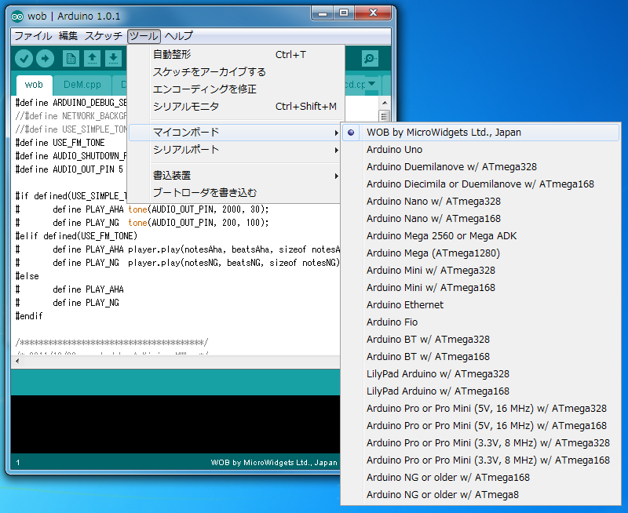Image resolution: width=628 pixels, height=513 pixels.
Task: Select Arduino Uno board
Action: tap(480, 150)
